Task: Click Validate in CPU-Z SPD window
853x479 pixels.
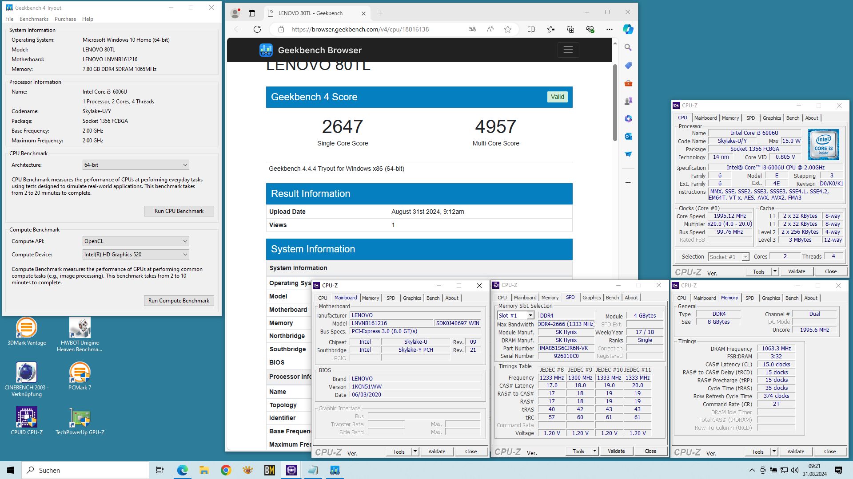Action: pos(616,451)
